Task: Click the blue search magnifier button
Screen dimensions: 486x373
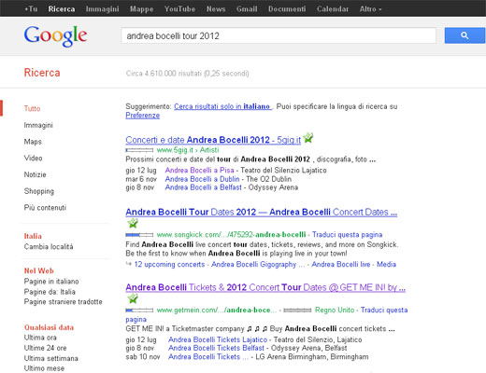Action: (x=465, y=35)
